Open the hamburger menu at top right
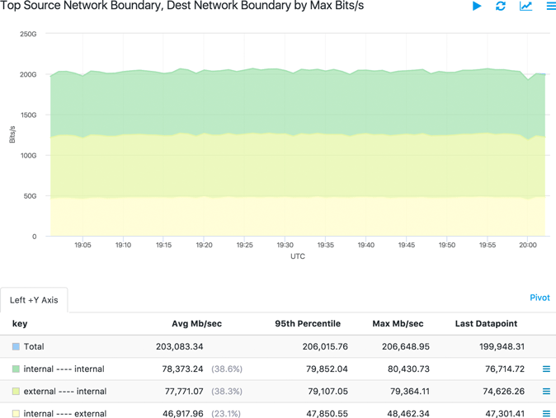556x418 pixels. [550, 6]
